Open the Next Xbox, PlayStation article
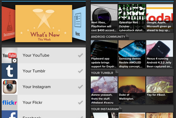This screenshot has width=176, height=118. [x=104, y=18]
